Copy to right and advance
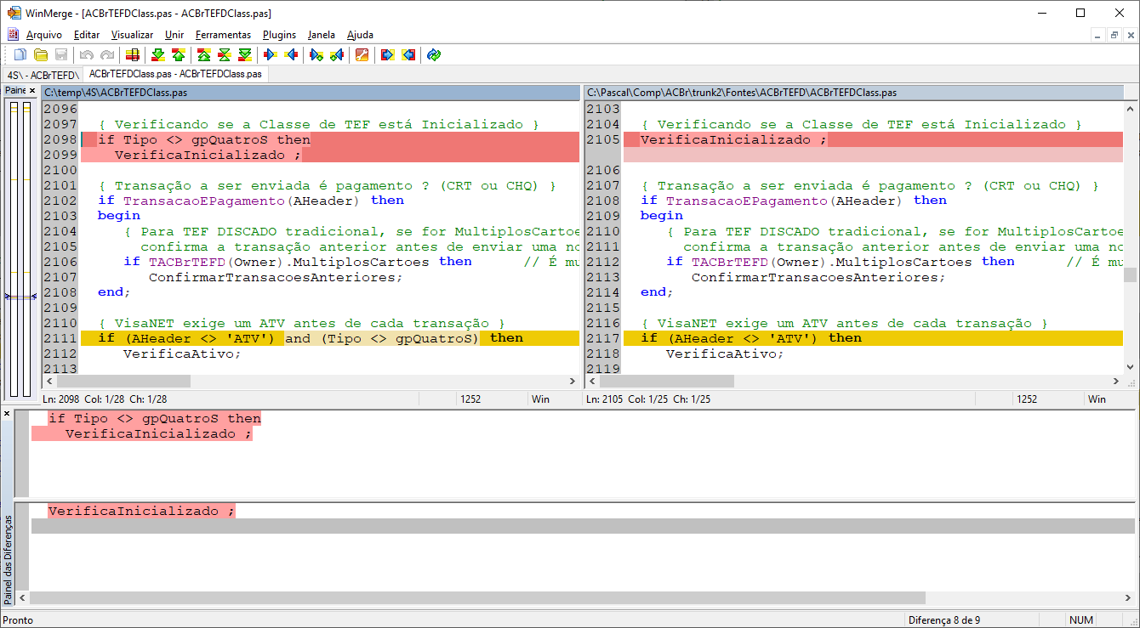The image size is (1140, 628). click(x=316, y=55)
